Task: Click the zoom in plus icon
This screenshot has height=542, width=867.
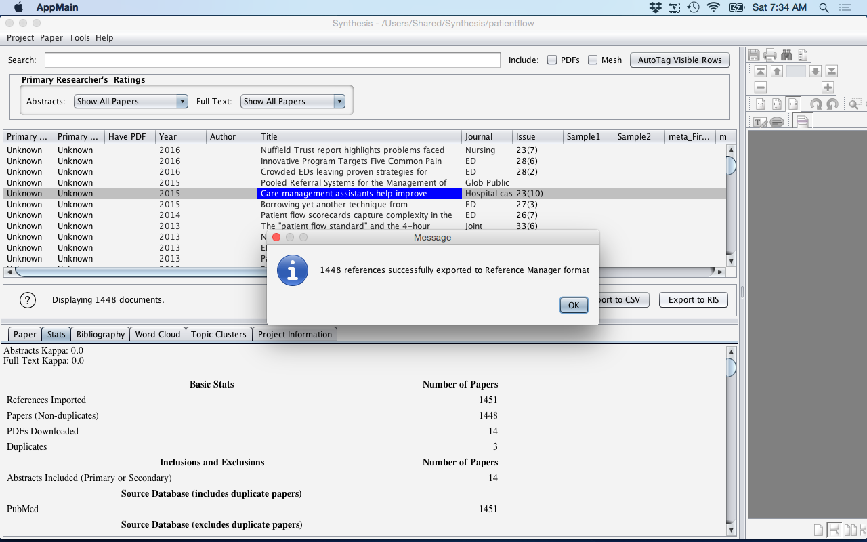Action: [828, 87]
